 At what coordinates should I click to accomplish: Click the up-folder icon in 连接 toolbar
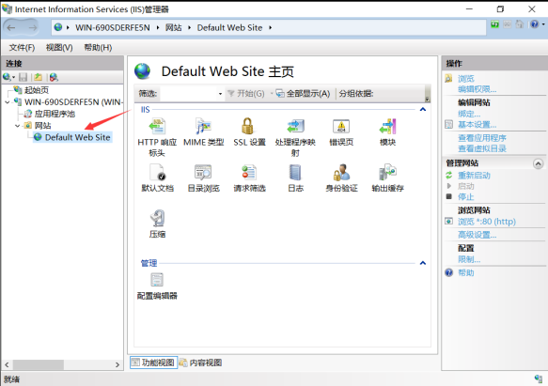click(39, 77)
